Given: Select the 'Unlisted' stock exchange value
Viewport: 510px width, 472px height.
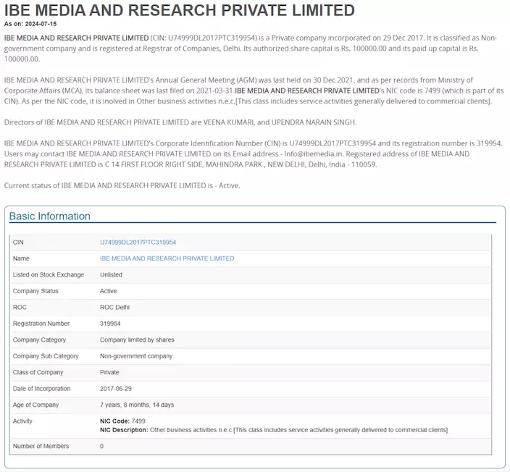Looking at the screenshot, I should tap(111, 275).
